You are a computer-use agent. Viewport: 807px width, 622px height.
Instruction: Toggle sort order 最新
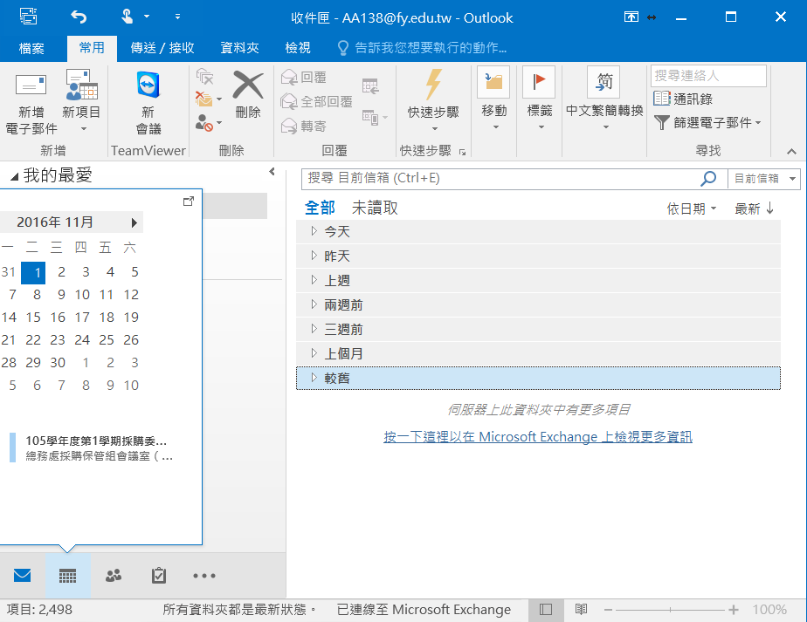coord(754,208)
